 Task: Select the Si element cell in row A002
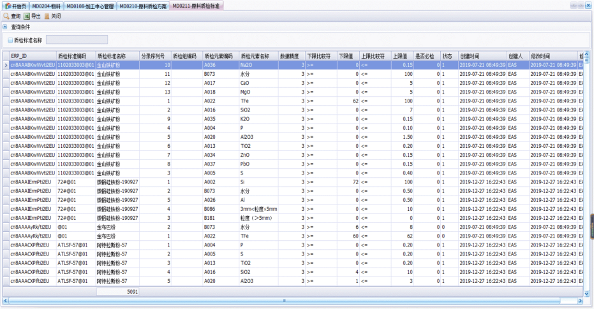259,182
